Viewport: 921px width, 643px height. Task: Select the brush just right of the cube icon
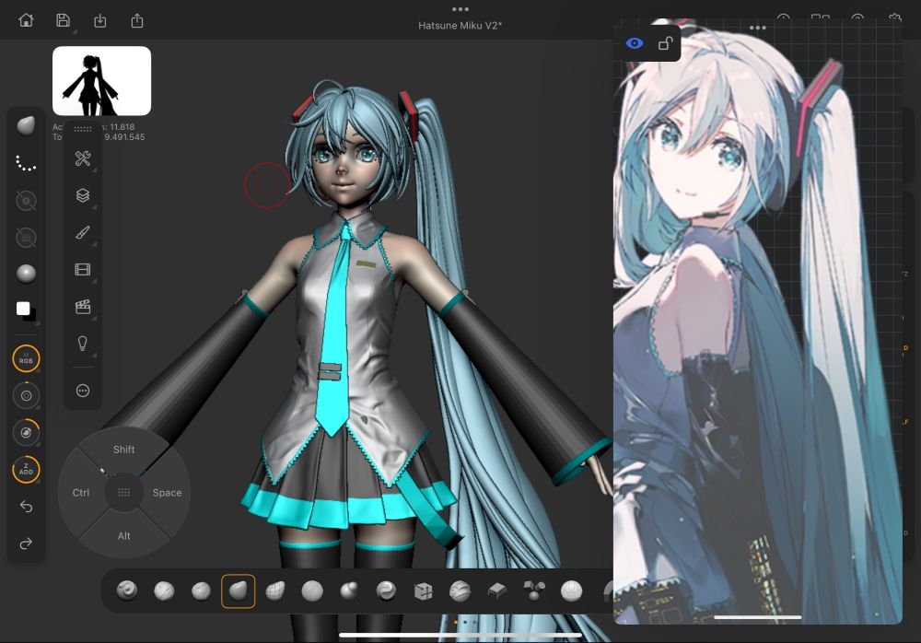pyautogui.click(x=460, y=590)
